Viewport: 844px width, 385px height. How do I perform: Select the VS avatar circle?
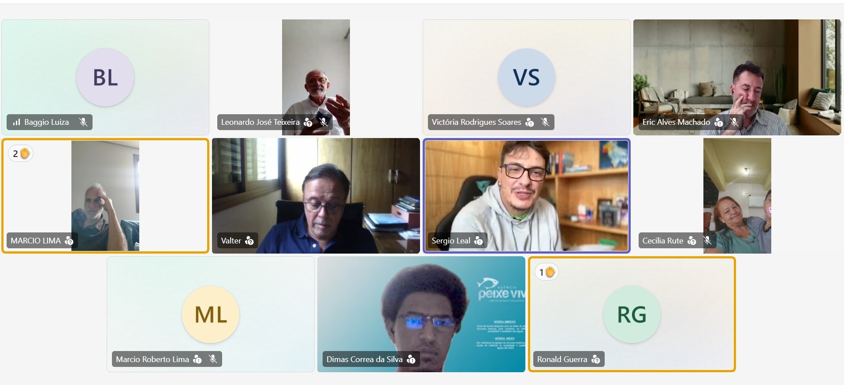click(x=527, y=77)
